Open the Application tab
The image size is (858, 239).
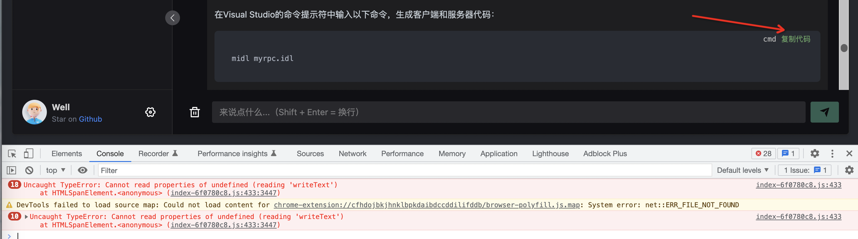click(x=499, y=153)
